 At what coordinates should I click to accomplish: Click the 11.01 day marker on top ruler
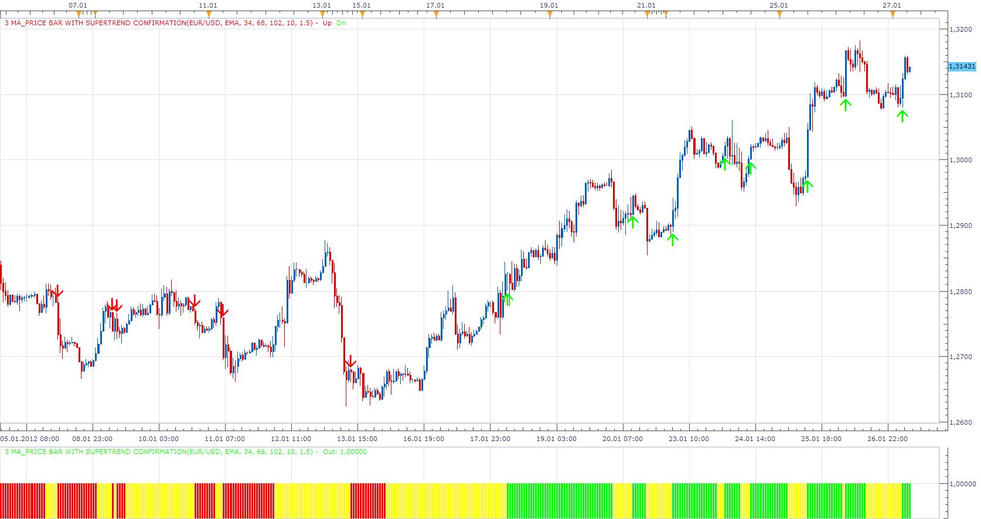tap(208, 5)
